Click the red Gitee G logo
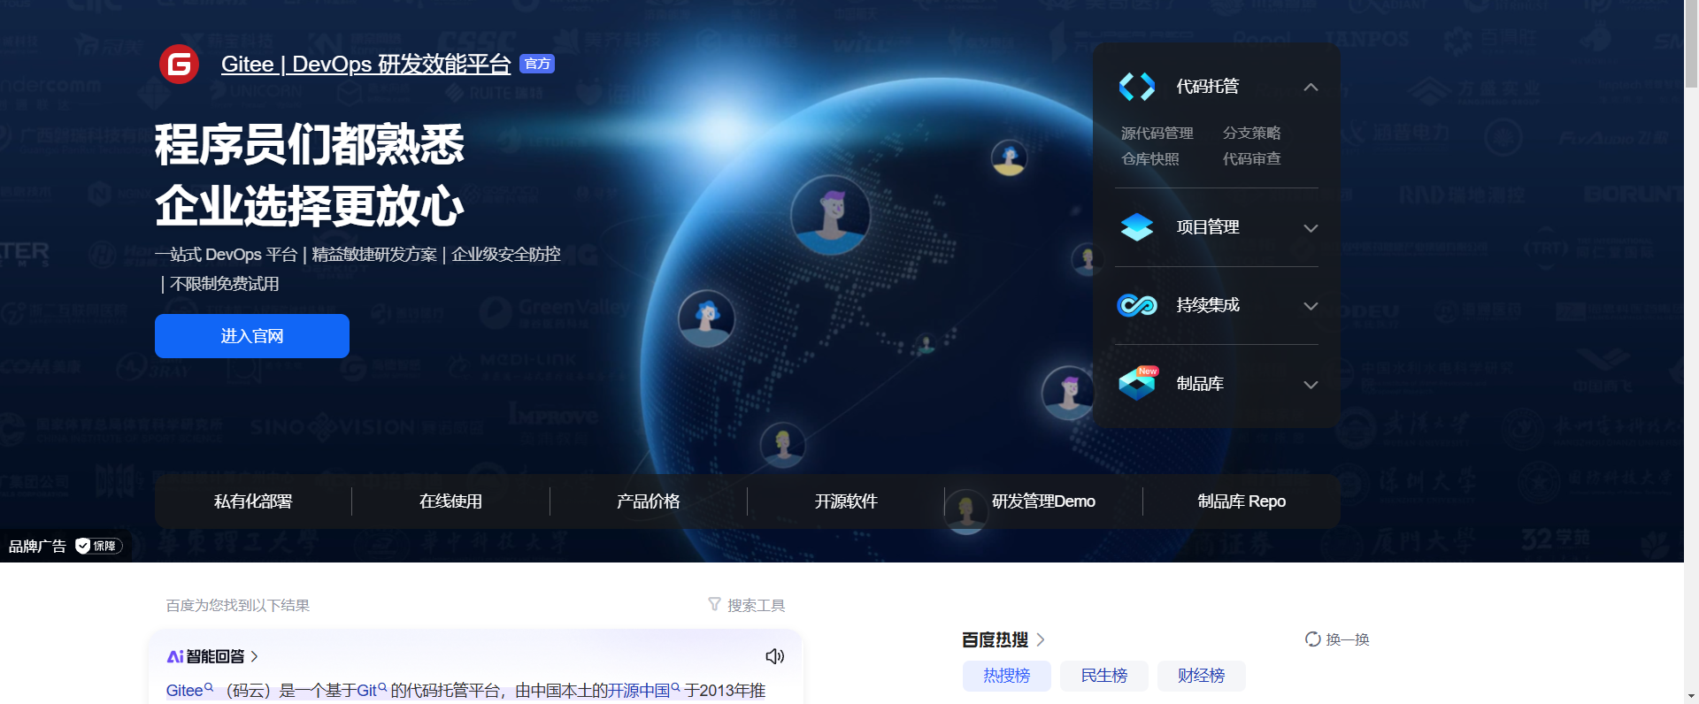The width and height of the screenshot is (1699, 704). click(x=179, y=64)
